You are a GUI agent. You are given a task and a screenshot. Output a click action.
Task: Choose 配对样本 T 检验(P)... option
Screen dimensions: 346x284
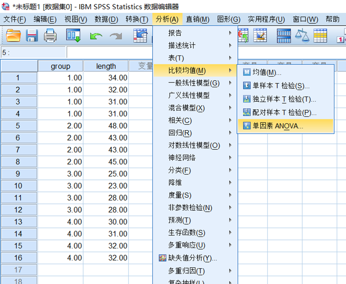pyautogui.click(x=286, y=112)
